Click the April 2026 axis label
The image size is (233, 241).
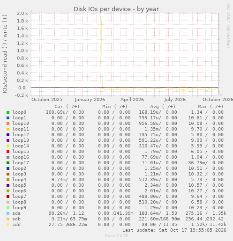tap(132, 100)
